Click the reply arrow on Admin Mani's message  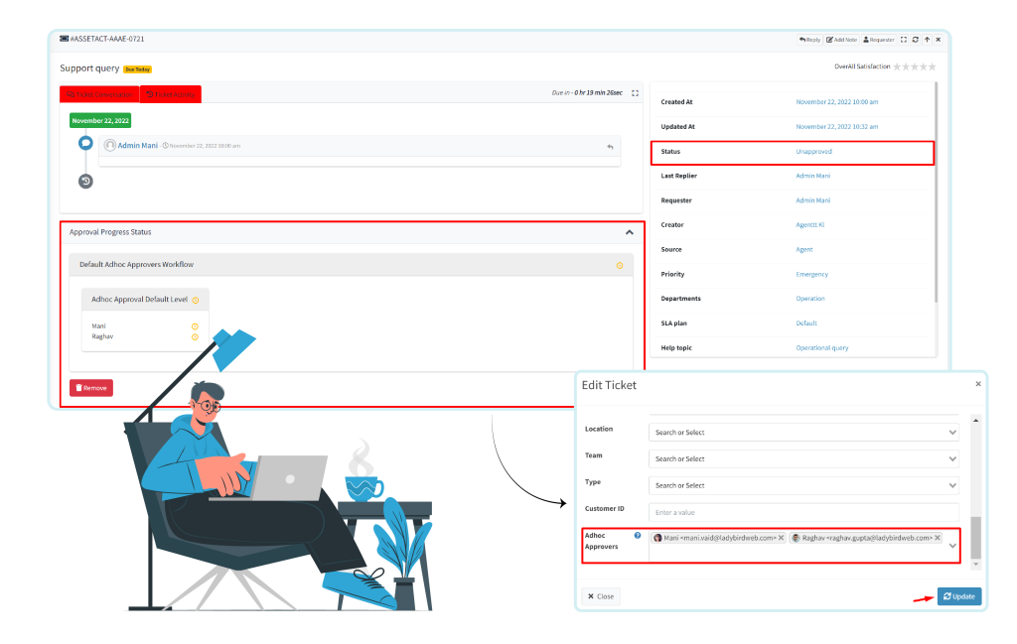pyautogui.click(x=610, y=147)
